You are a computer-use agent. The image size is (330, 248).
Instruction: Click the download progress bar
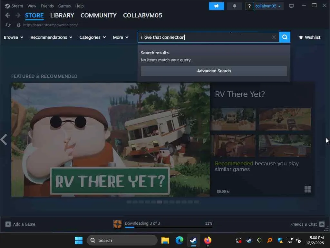[169, 227]
